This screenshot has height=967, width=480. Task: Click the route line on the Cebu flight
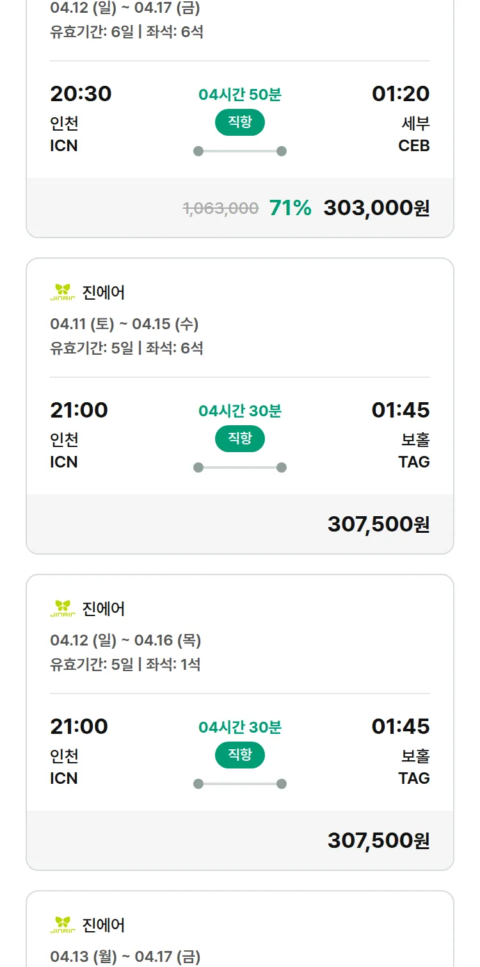click(x=240, y=151)
